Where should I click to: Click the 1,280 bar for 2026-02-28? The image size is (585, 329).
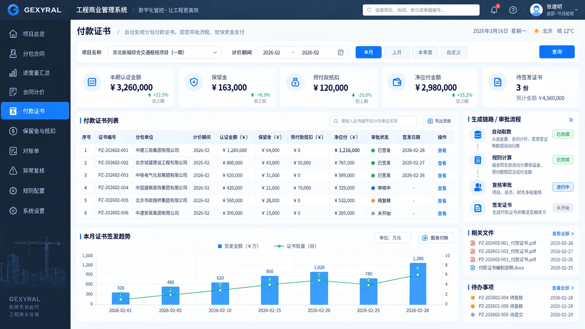pos(418,284)
